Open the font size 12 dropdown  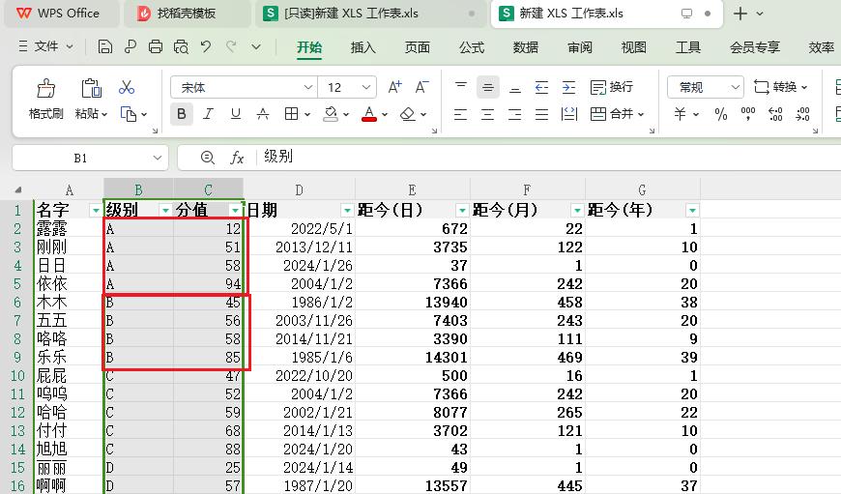(366, 87)
